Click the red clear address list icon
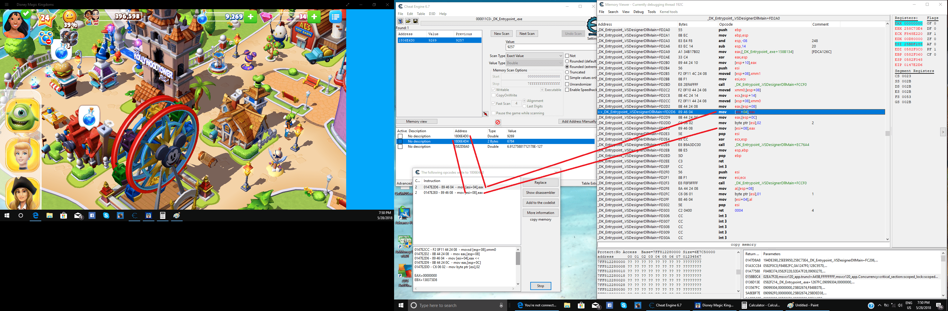The width and height of the screenshot is (948, 311). tap(498, 122)
